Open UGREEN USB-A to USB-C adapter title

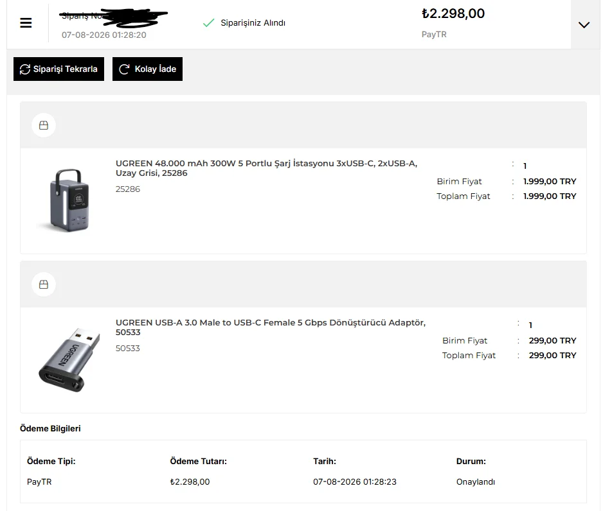(271, 327)
